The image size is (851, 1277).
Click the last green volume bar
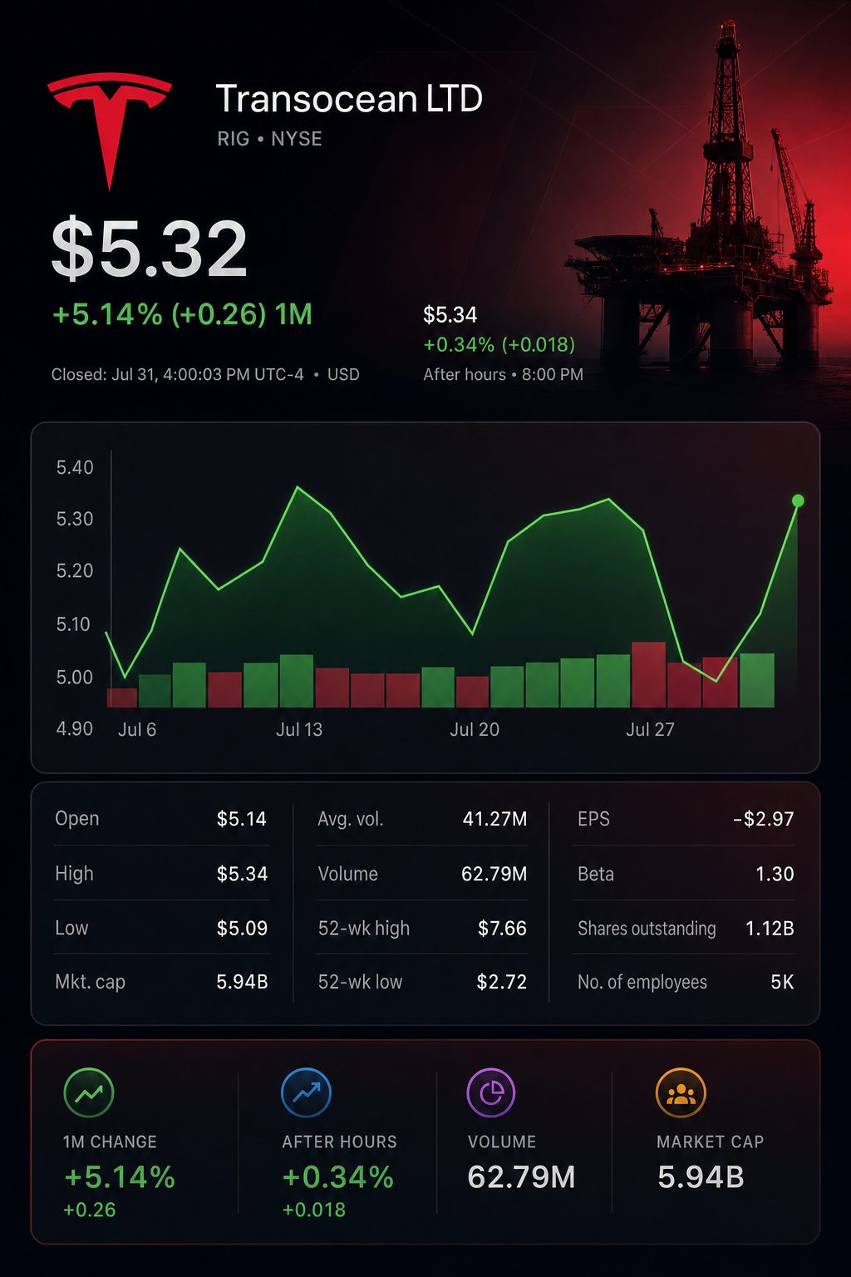pos(757,680)
